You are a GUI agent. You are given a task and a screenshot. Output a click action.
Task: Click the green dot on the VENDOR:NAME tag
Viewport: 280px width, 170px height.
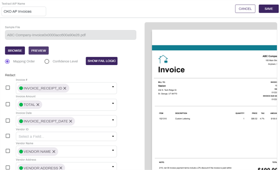point(21,152)
